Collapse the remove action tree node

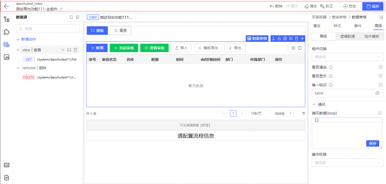tap(18, 68)
